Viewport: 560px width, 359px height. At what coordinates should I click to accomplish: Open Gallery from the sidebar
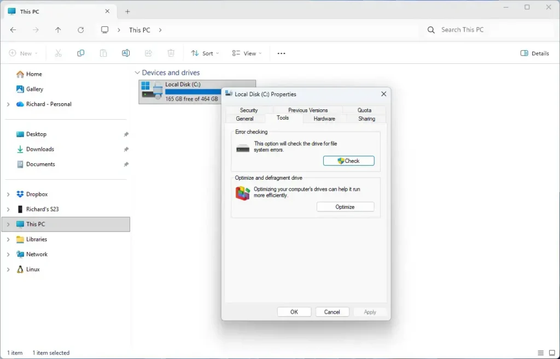tap(34, 89)
